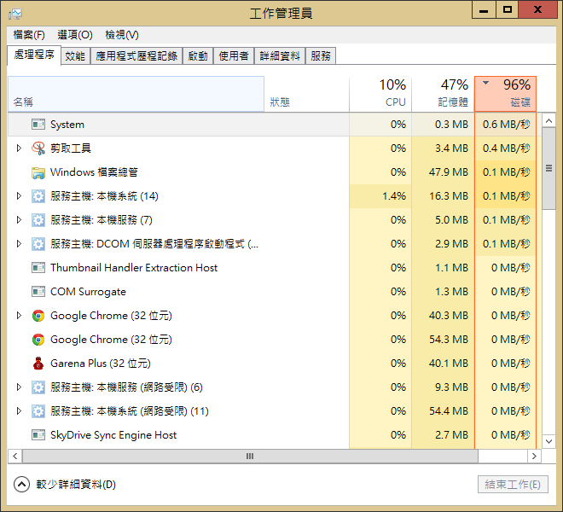This screenshot has width=563, height=512.
Task: Sort by the CPU column header
Action: click(380, 94)
